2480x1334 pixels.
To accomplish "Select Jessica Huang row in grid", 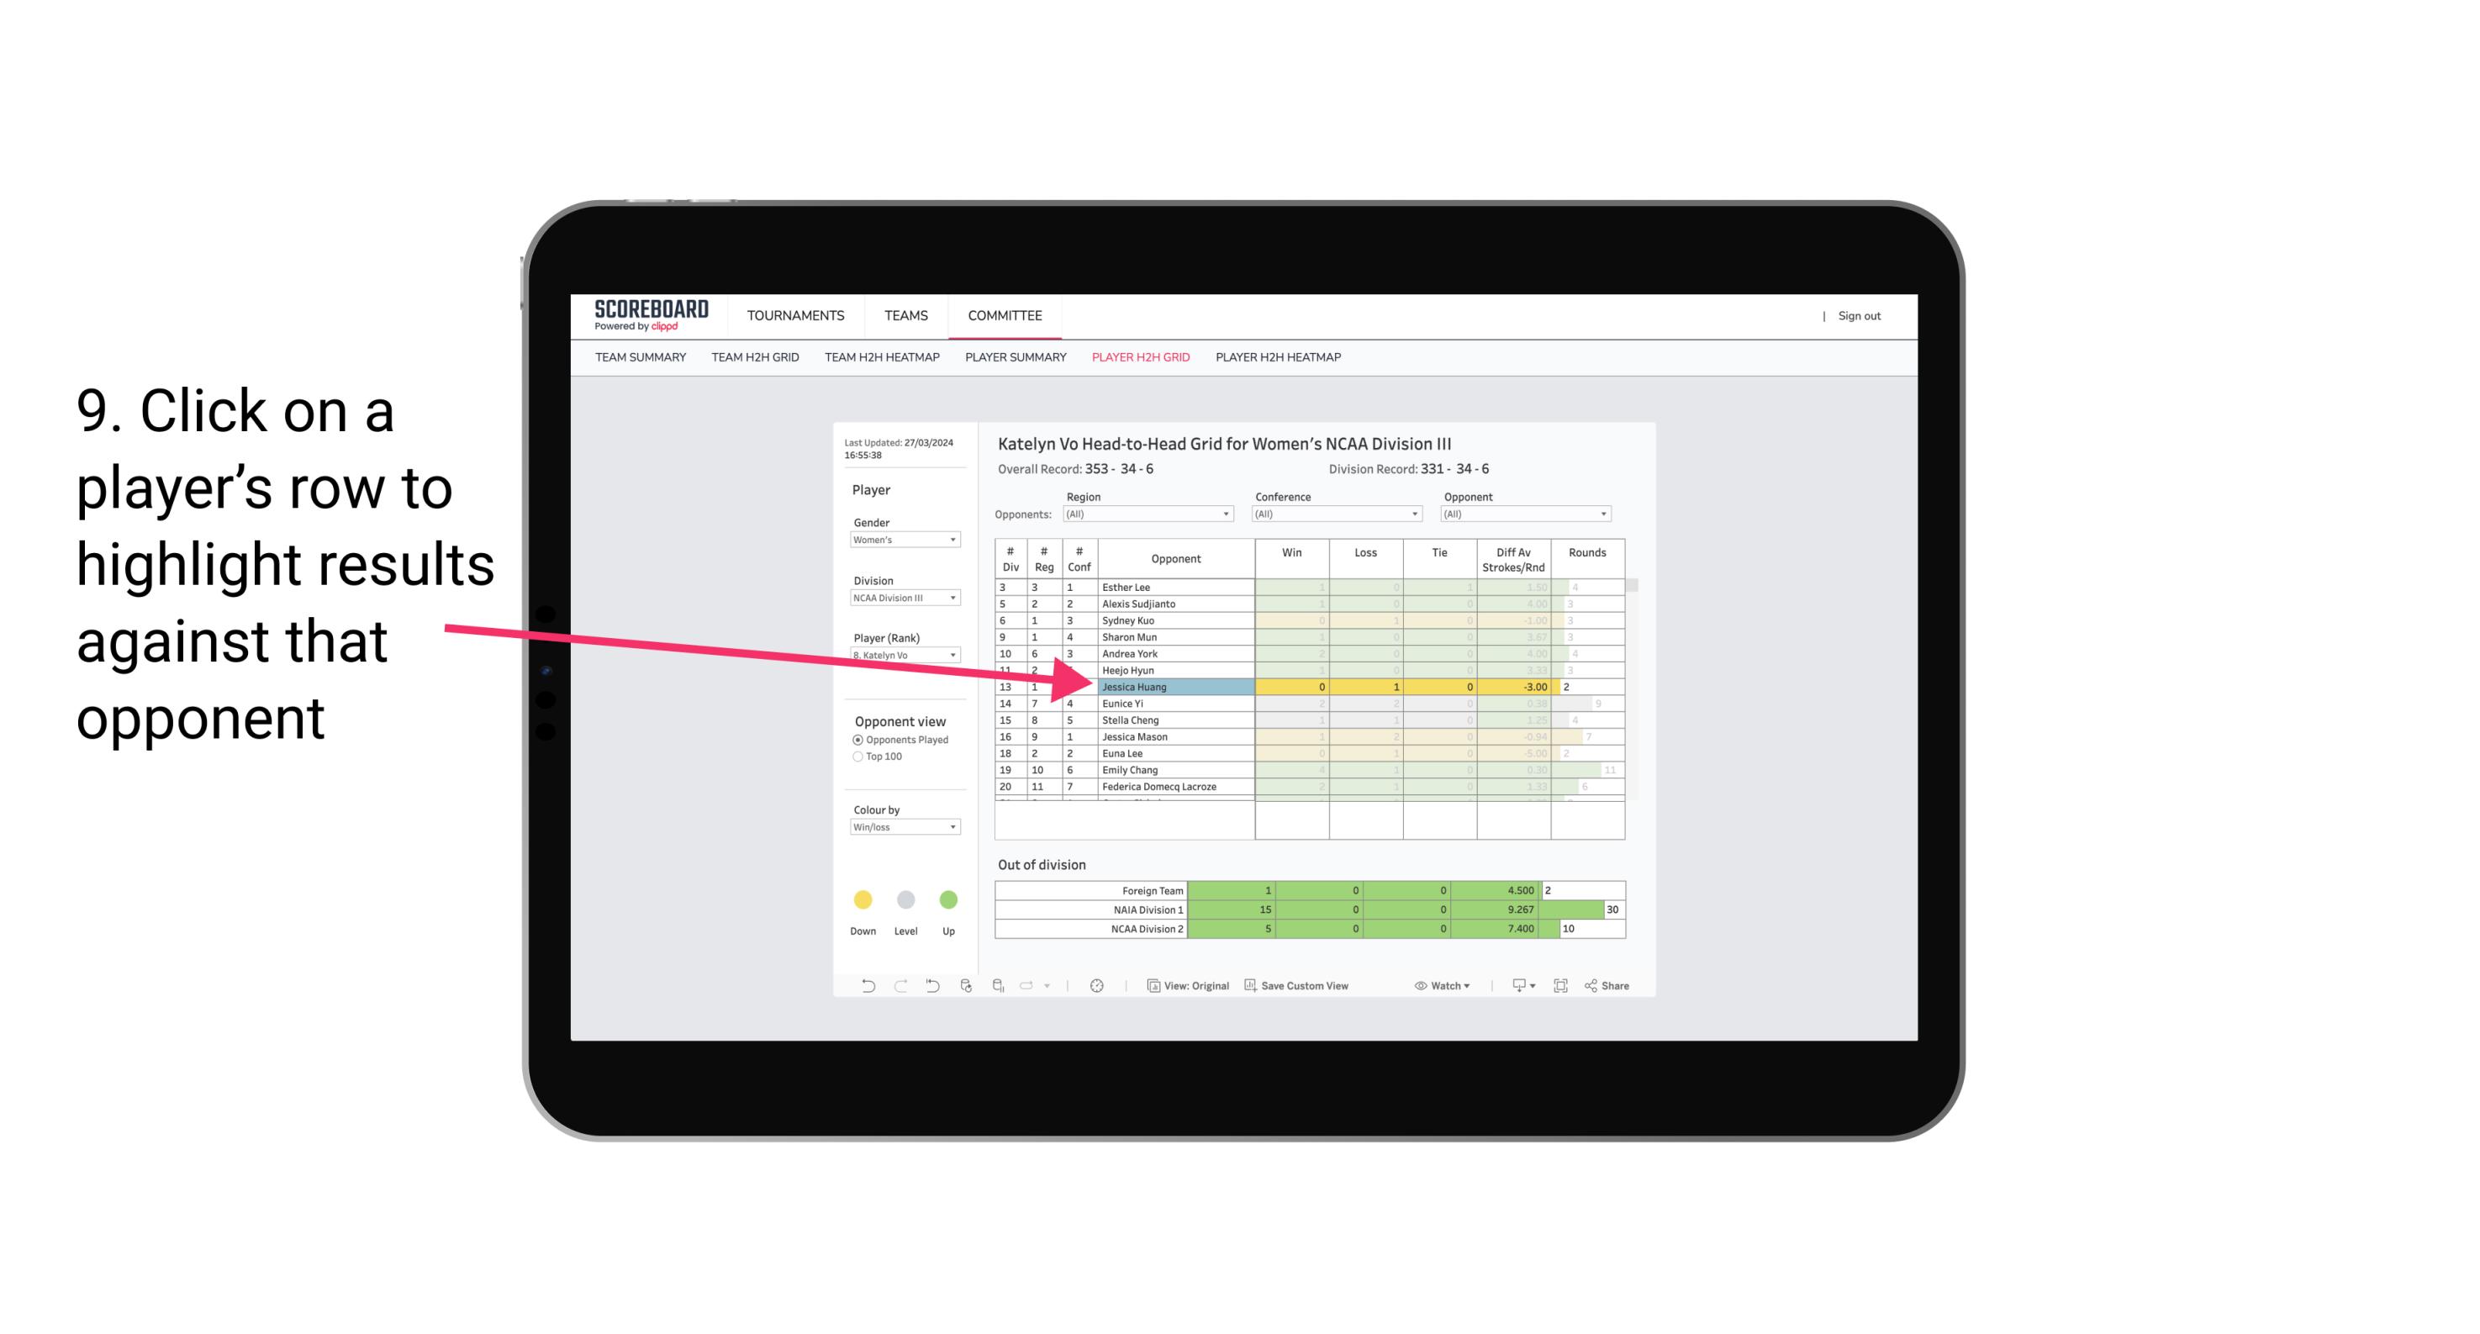I will (1173, 687).
